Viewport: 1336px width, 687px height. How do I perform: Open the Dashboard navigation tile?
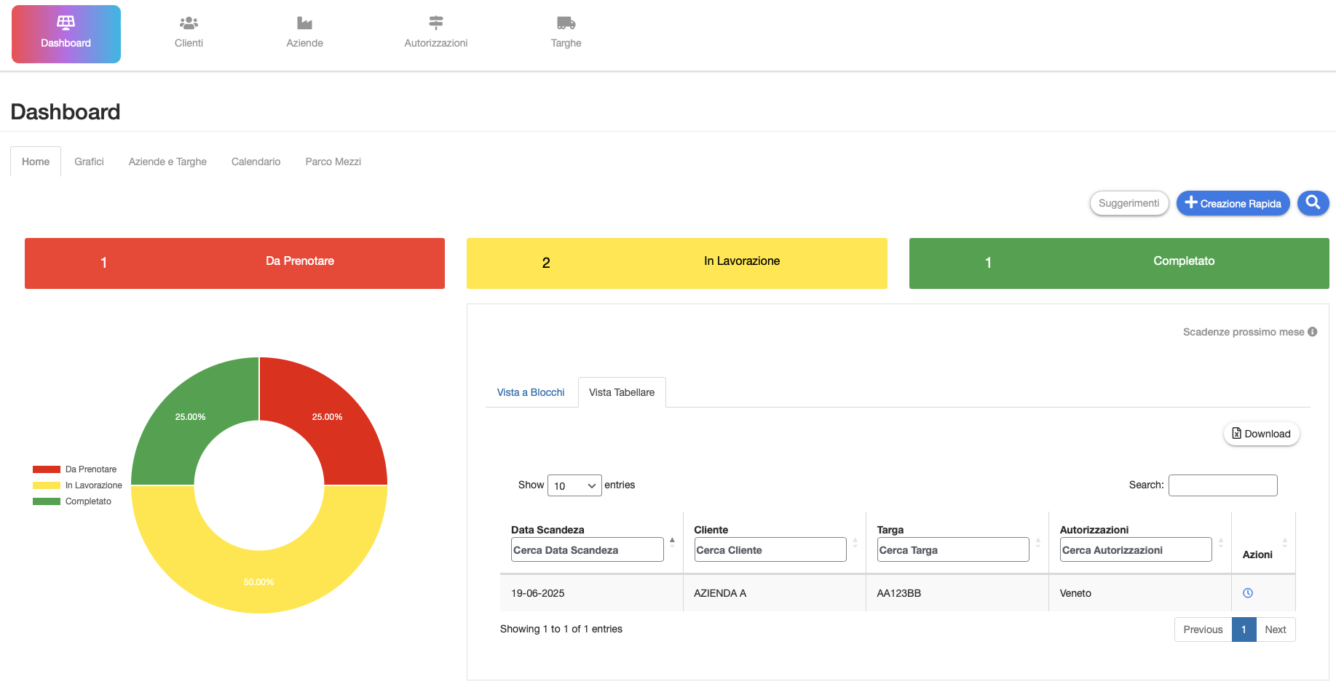point(66,34)
